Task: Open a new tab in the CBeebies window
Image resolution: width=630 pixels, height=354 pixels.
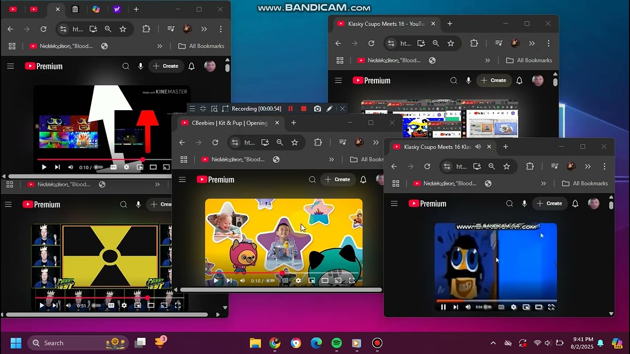Action: point(293,123)
